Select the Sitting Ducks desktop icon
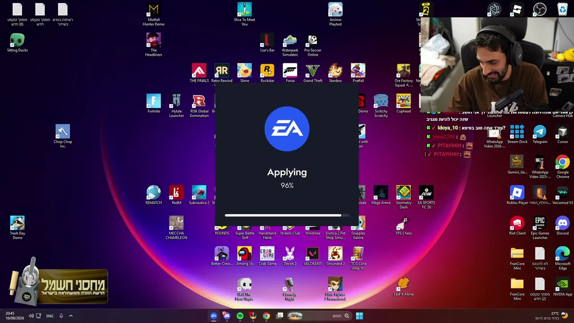Image resolution: width=574 pixels, height=323 pixels. (17, 43)
